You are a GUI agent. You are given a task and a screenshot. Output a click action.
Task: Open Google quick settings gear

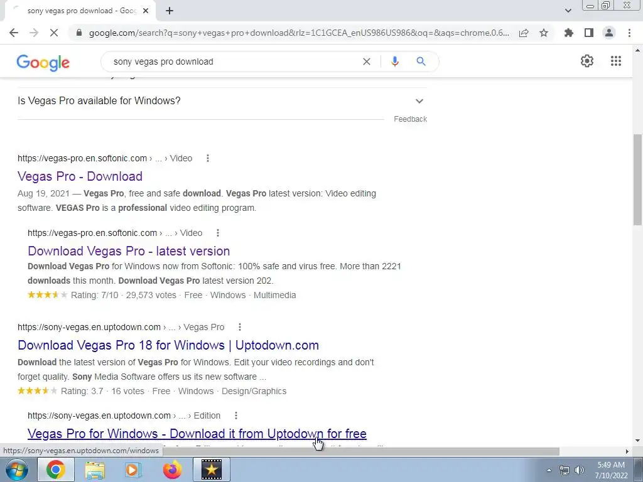coord(587,61)
